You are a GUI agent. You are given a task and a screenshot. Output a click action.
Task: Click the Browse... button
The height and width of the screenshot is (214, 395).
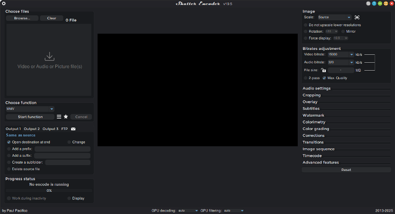pos(22,18)
